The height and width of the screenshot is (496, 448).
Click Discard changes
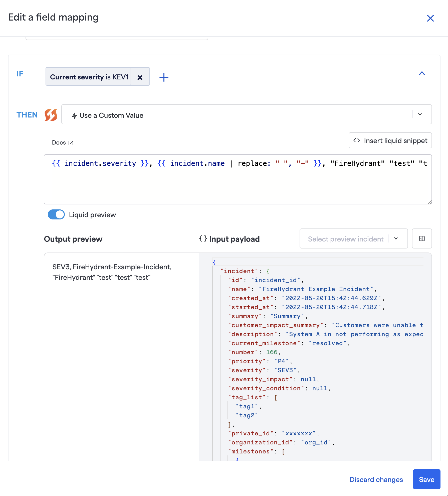click(x=376, y=479)
